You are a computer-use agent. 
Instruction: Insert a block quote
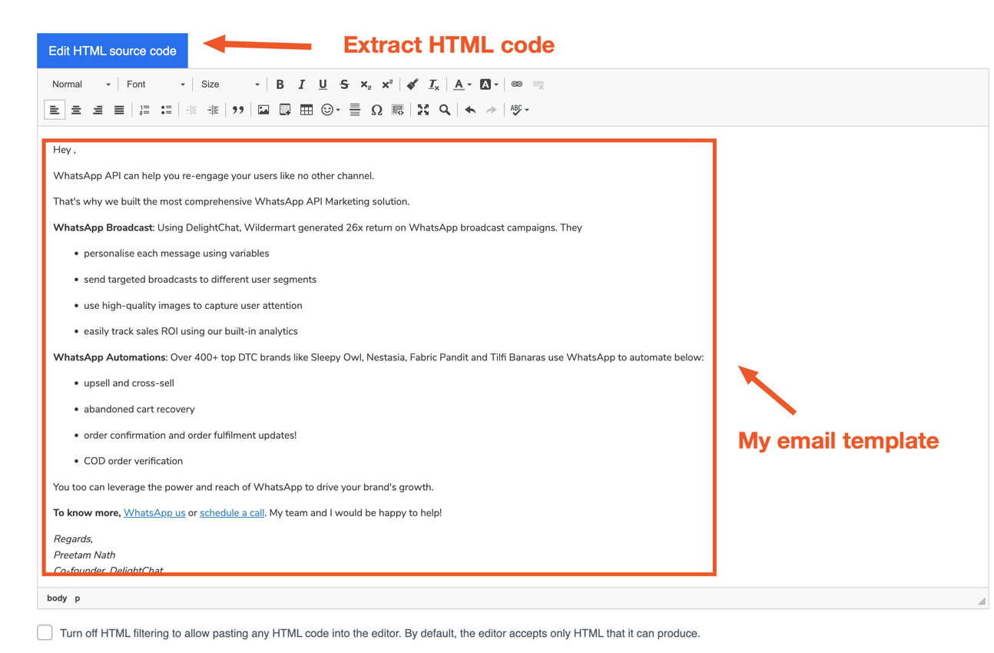(238, 110)
